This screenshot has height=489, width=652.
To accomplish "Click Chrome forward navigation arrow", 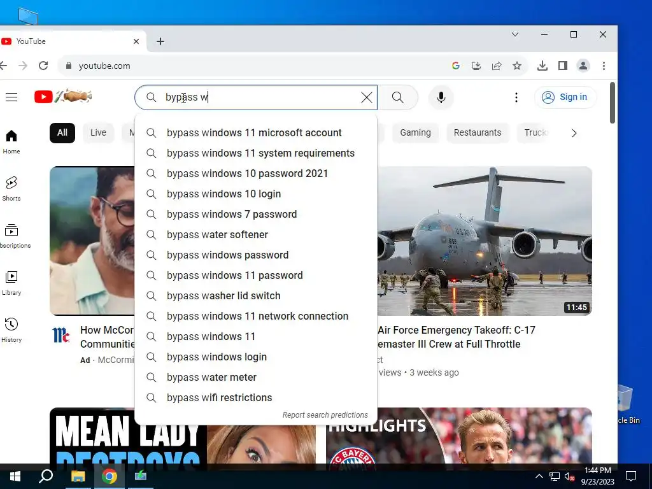I will (x=23, y=66).
